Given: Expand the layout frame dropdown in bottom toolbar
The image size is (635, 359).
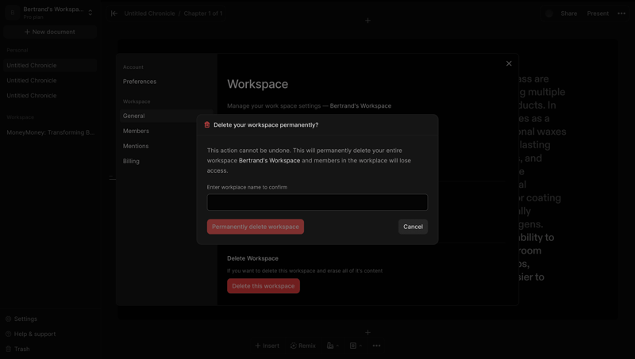Looking at the screenshot, I should (x=356, y=346).
